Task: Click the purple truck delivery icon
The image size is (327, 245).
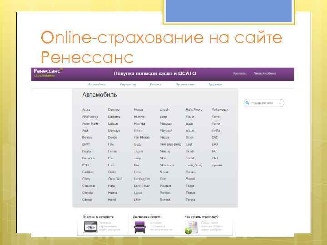Action: [x=140, y=227]
